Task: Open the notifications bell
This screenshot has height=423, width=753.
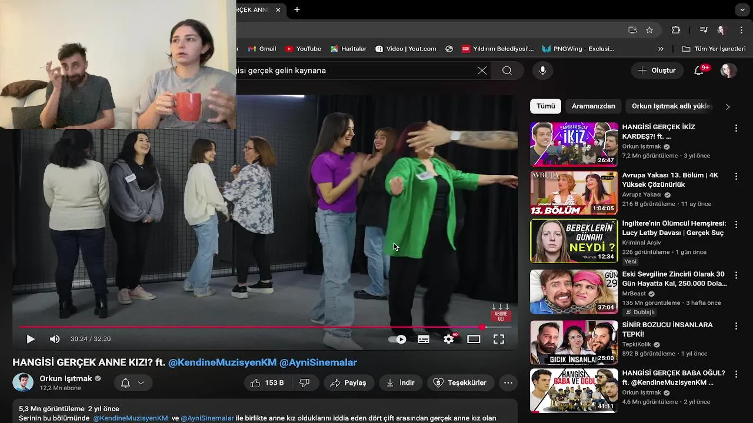Action: [699, 70]
